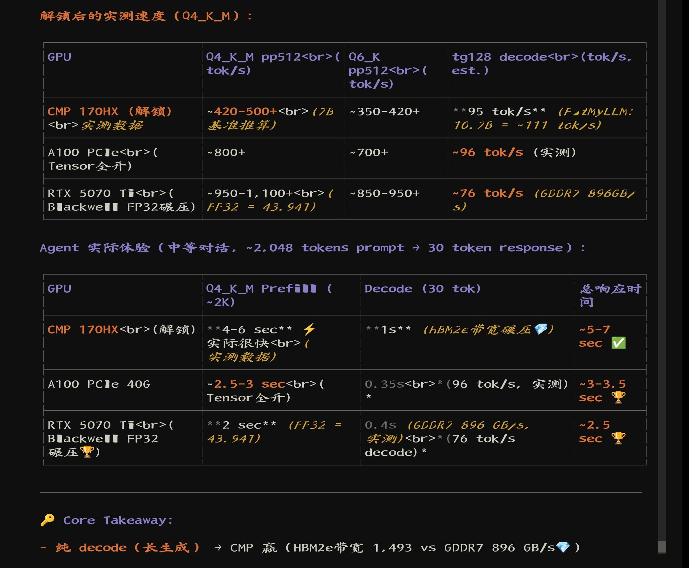The width and height of the screenshot is (689, 568).
Task: Click '总响应时间' header
Action: (610, 295)
